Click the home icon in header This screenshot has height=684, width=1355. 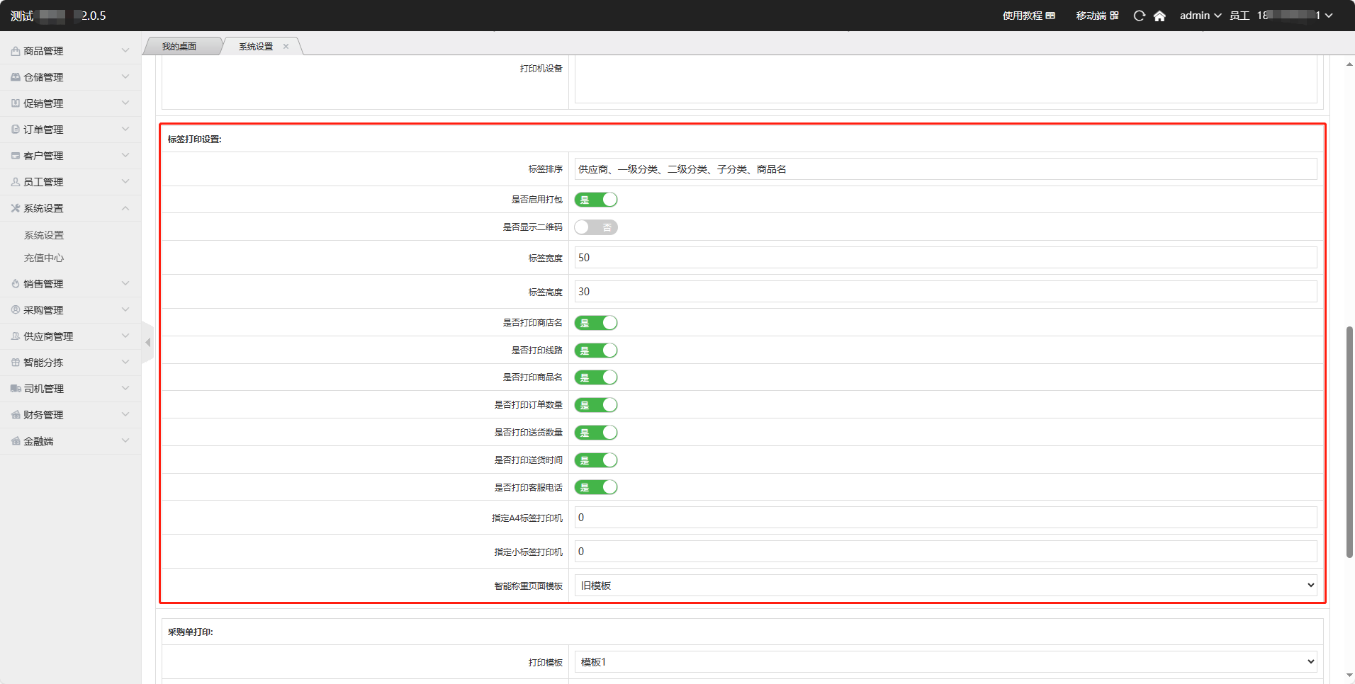tap(1159, 16)
